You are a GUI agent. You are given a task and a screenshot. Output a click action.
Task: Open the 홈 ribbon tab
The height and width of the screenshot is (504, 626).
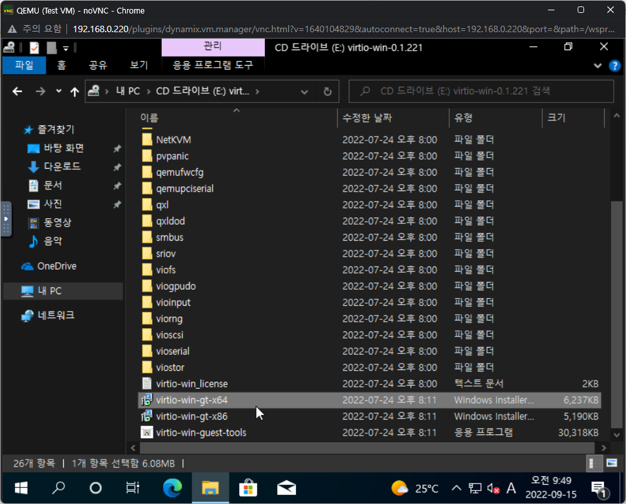[x=61, y=65]
